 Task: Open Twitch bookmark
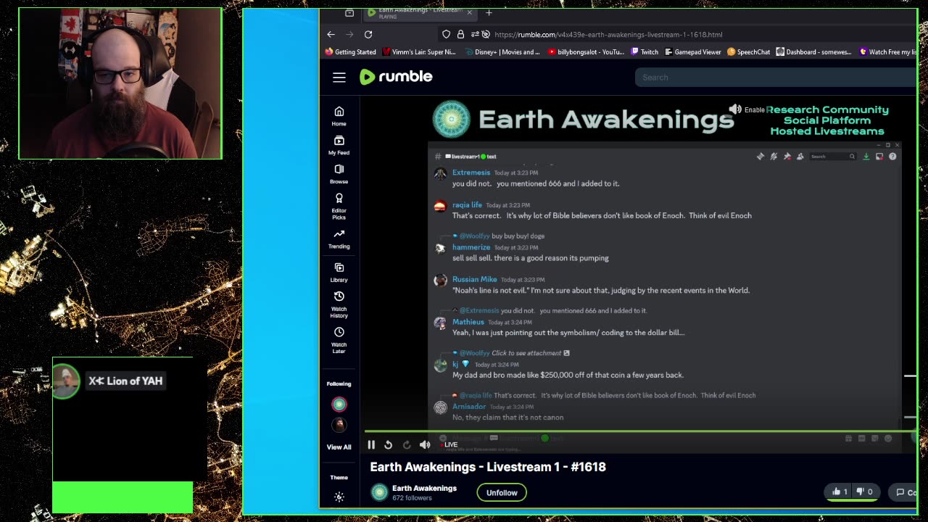coord(645,52)
